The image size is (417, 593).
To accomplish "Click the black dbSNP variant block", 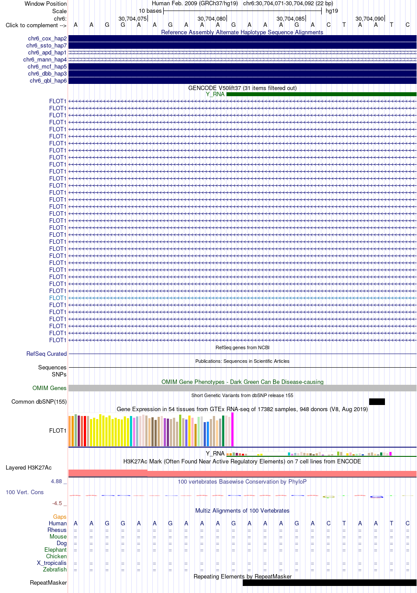I will (377, 401).
